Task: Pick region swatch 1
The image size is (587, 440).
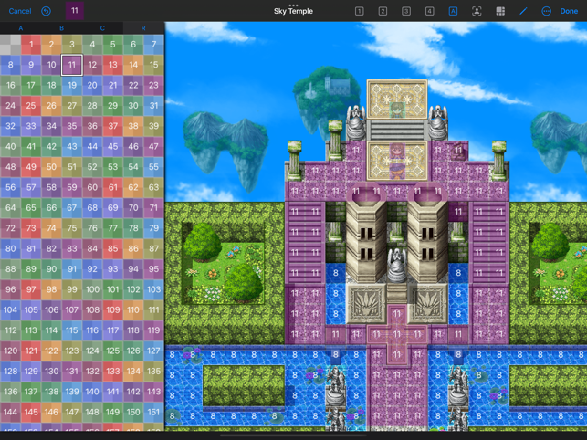Action: pyautogui.click(x=31, y=44)
